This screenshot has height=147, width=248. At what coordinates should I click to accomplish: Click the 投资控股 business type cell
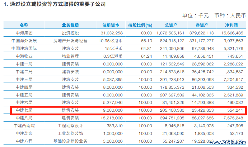click(70, 33)
